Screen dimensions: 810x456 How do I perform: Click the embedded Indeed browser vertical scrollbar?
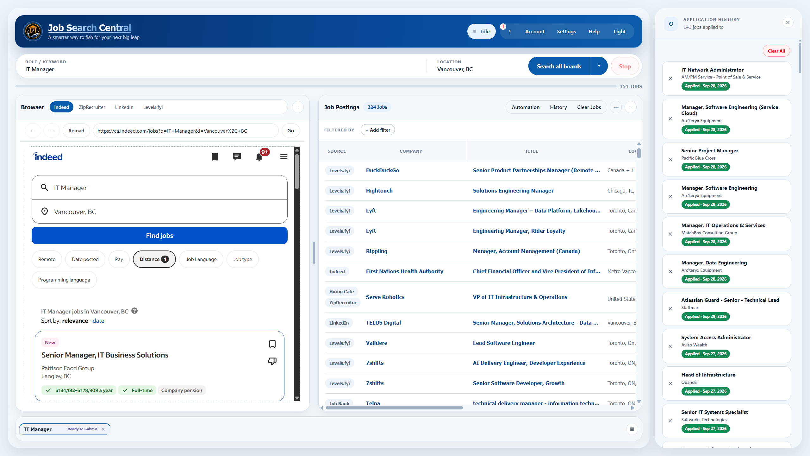click(297, 171)
